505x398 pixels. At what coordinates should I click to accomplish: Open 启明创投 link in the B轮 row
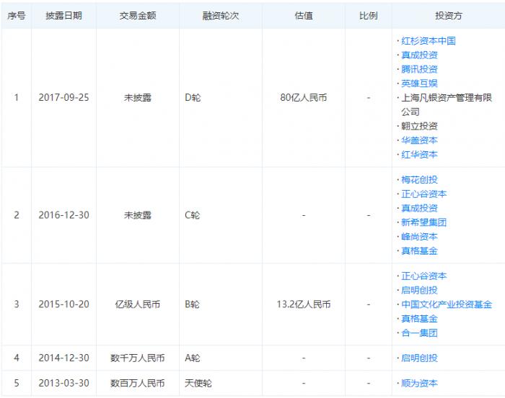[x=419, y=290]
